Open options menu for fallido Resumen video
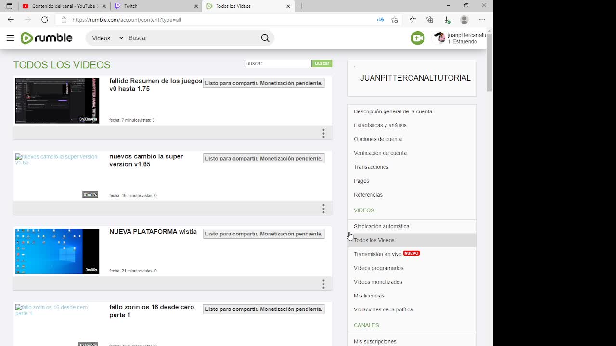 pos(323,133)
